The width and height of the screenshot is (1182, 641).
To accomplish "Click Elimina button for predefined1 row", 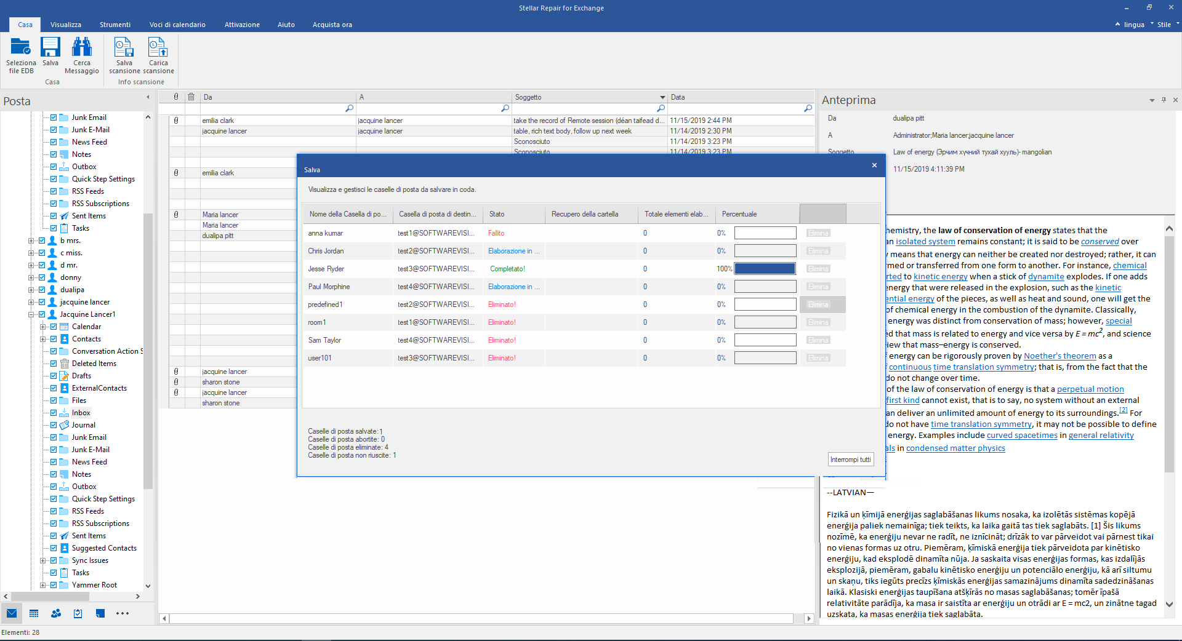I will click(x=818, y=305).
